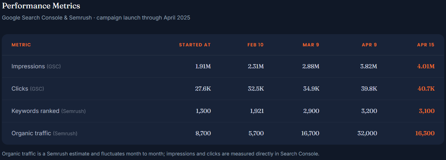This screenshot has width=446, height=160.
Task: Click the 1.91M starting impressions value
Action: [x=203, y=66]
